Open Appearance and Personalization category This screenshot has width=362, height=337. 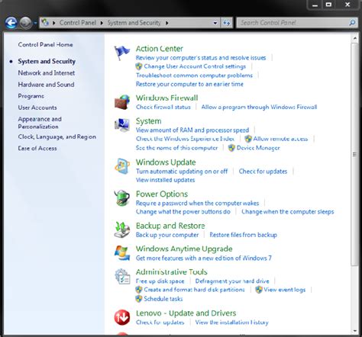[x=40, y=123]
